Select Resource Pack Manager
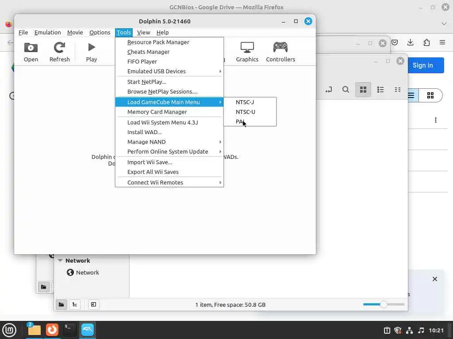This screenshot has width=453, height=339. [x=169, y=42]
